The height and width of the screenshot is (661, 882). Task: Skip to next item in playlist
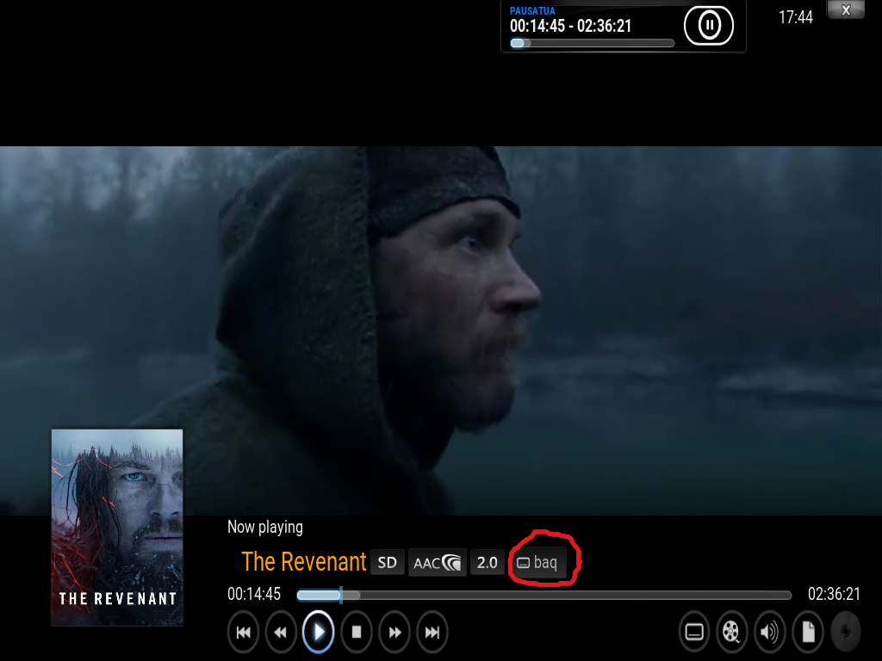tap(432, 633)
